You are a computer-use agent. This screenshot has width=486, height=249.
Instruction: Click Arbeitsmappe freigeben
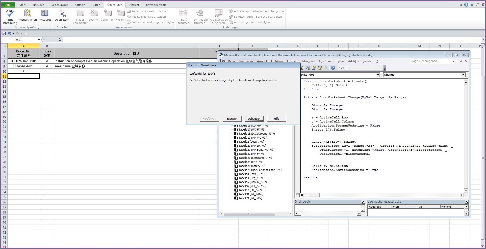tap(219, 17)
